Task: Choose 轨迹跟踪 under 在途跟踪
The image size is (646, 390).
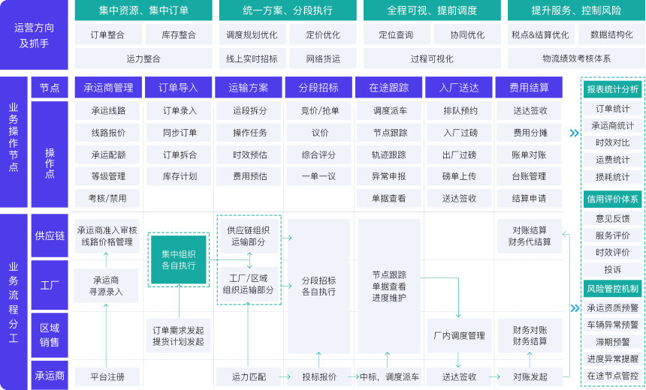Action: coord(388,154)
